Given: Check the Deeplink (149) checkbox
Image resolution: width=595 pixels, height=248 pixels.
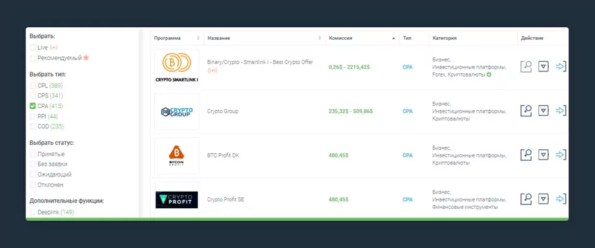Looking at the screenshot, I should pos(33,213).
